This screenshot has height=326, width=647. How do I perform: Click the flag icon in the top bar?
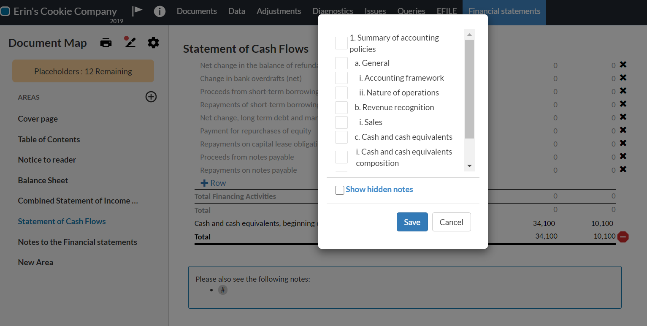[137, 10]
